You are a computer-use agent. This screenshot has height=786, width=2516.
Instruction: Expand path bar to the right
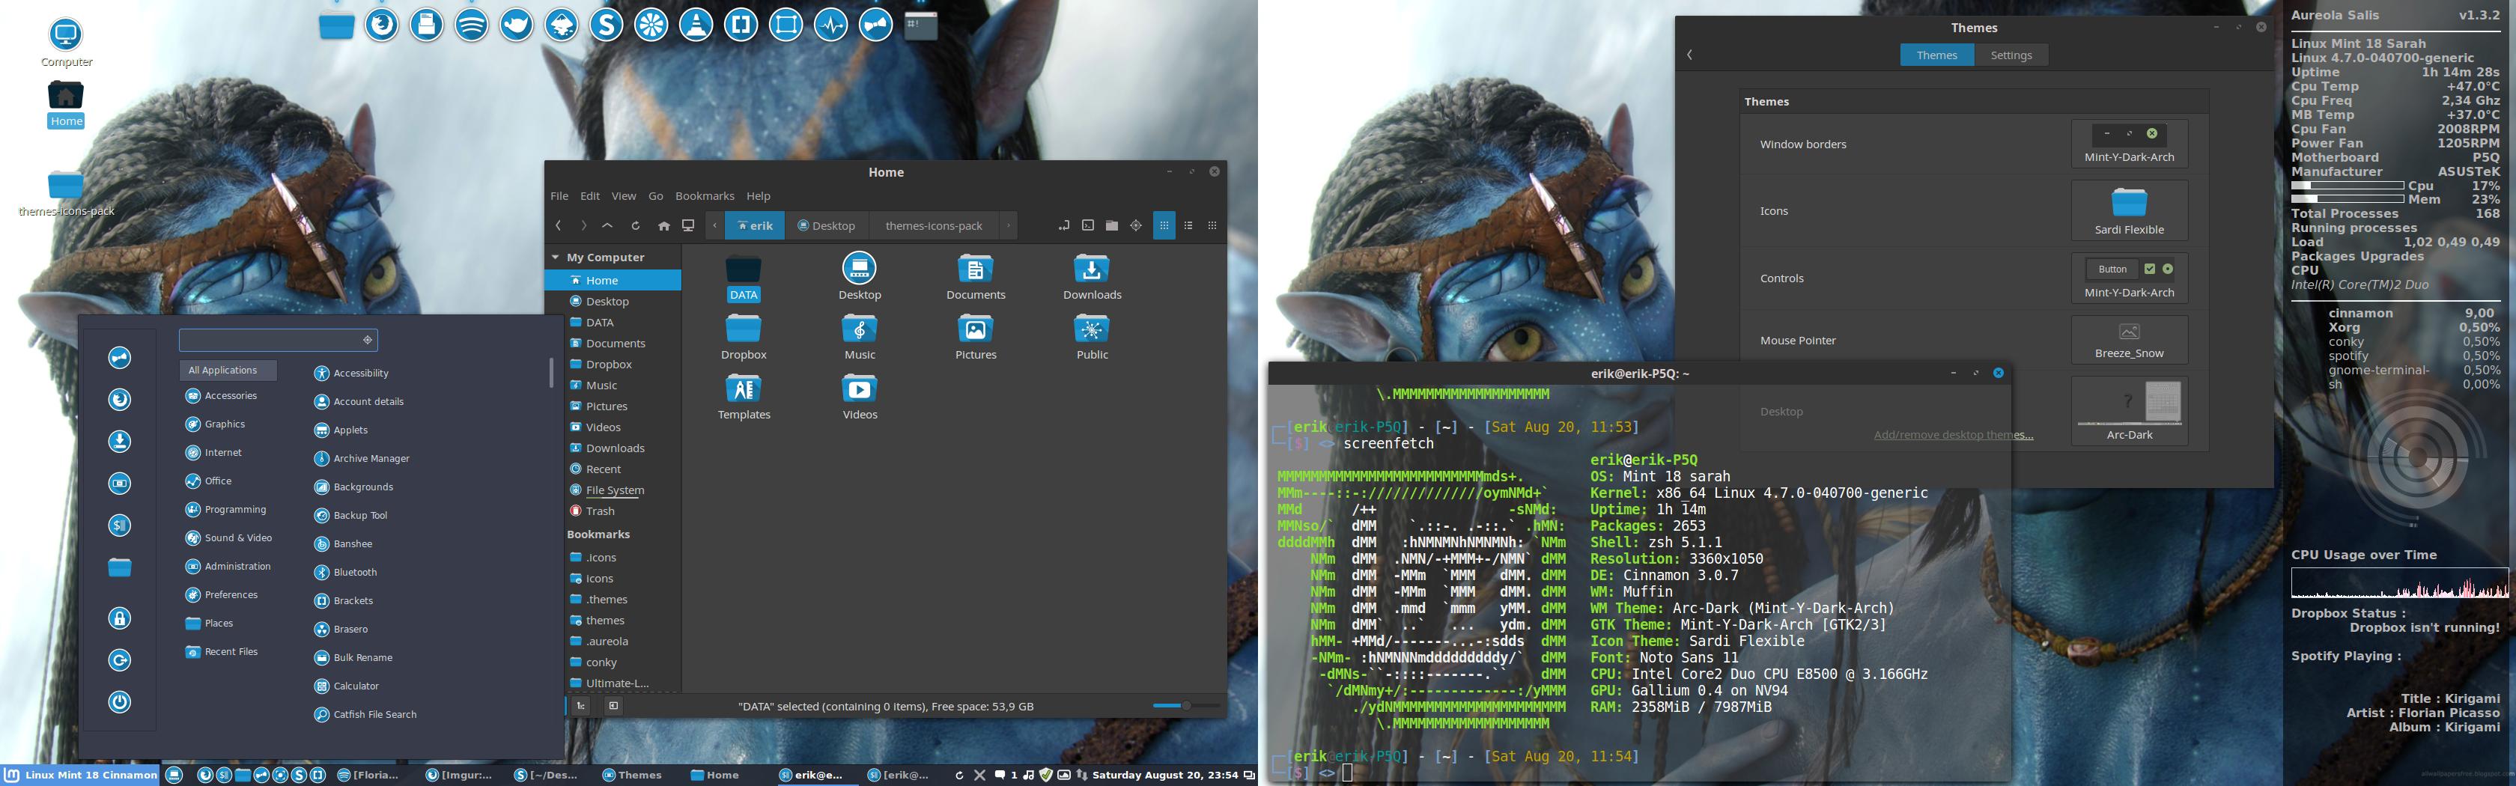pos(1008,225)
